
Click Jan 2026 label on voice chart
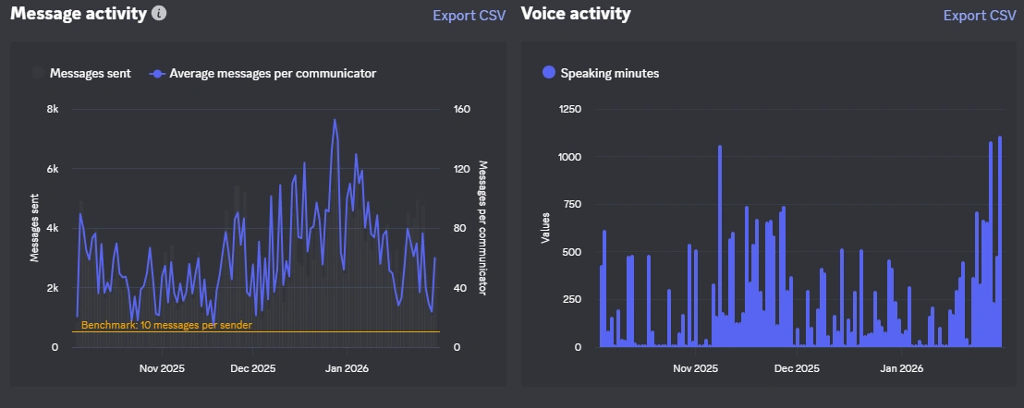pyautogui.click(x=901, y=368)
